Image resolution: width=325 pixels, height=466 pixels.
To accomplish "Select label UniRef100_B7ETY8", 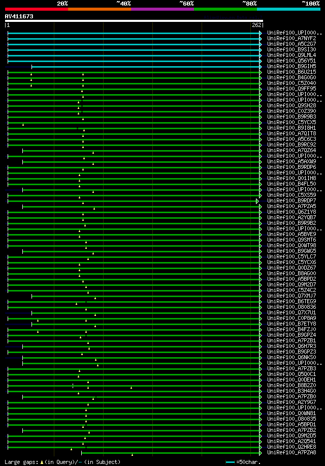I will click(x=291, y=324).
